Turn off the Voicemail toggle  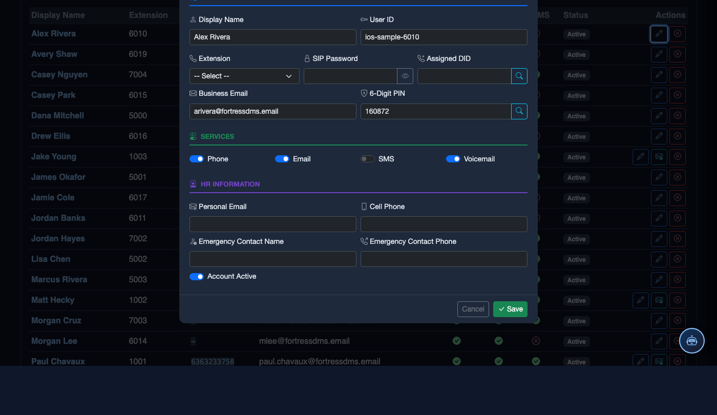453,159
